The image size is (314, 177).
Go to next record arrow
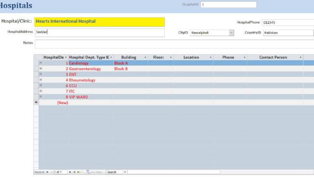(70, 172)
